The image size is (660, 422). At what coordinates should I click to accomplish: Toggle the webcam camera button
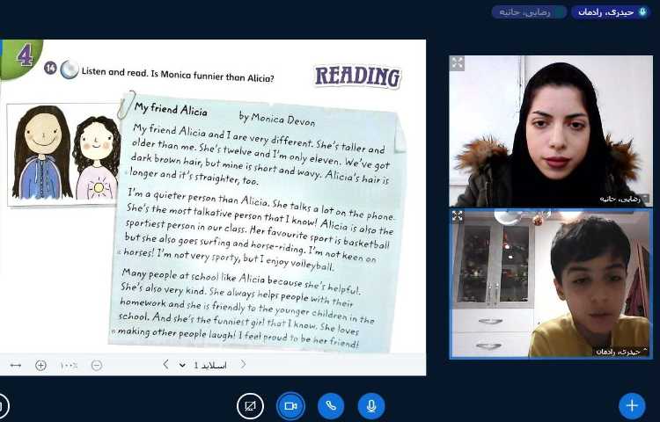pos(290,405)
